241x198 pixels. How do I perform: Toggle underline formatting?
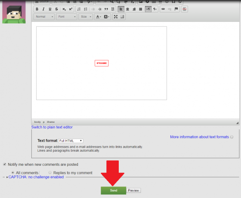click(x=50, y=9)
